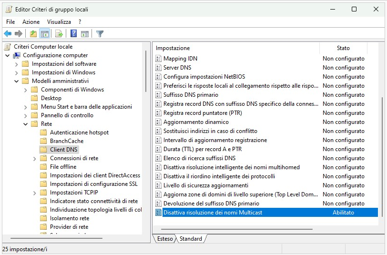Image resolution: width=387 pixels, height=255 pixels.
Task: Click the tree pane vertical scrollbar
Action: [146, 71]
